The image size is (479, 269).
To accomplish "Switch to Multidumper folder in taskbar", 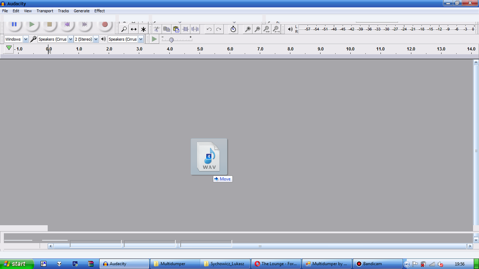I will [174, 264].
